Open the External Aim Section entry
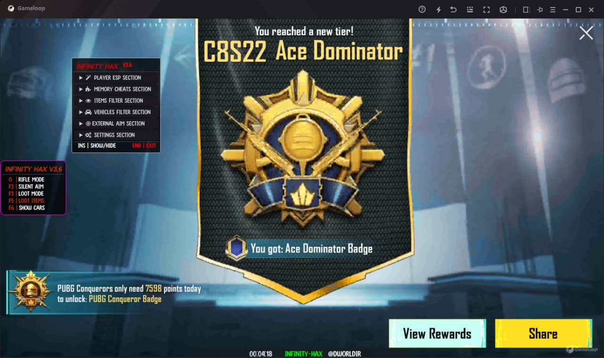604x358 pixels. [x=116, y=123]
